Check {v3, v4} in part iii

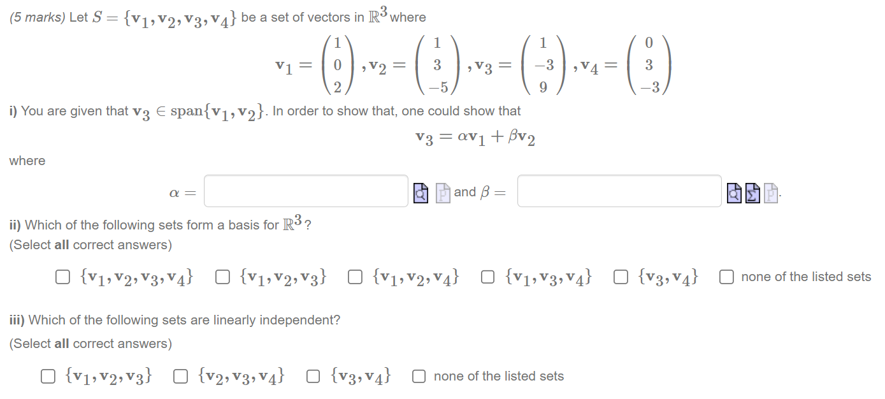click(312, 376)
